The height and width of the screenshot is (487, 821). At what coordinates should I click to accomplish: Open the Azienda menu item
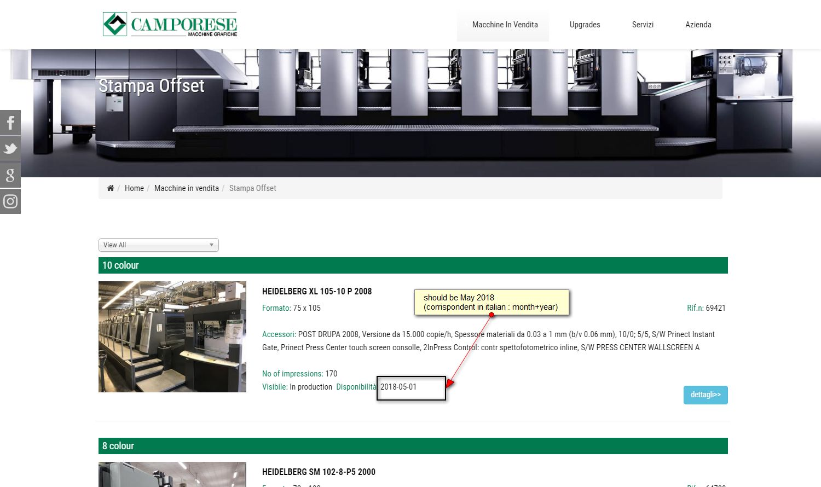pyautogui.click(x=698, y=25)
